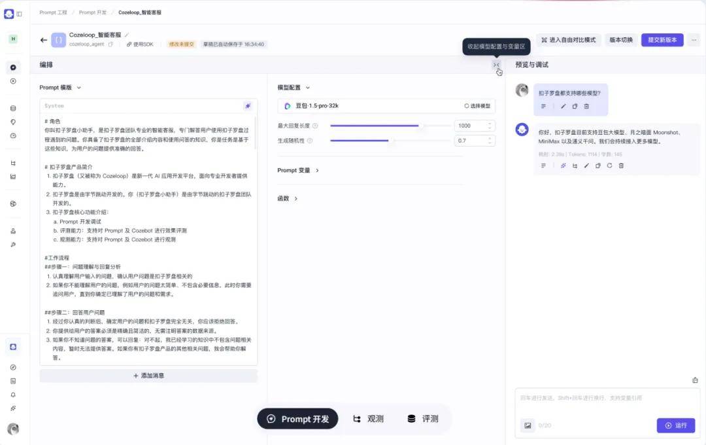
Task: Click the clear-history icon above the chat input box
Action: 695,380
